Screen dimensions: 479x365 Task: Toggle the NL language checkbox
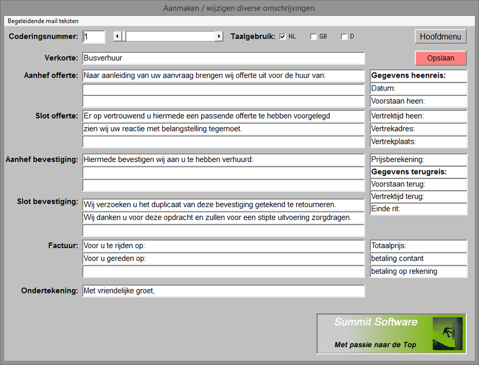click(x=283, y=37)
